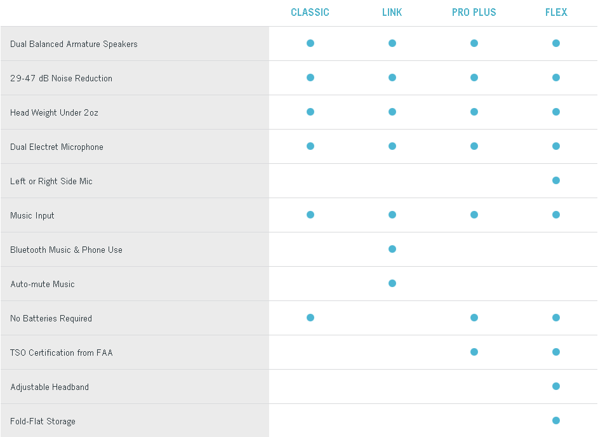This screenshot has height=437, width=598.
Task: Switch to the FLEX column header
Action: (556, 12)
